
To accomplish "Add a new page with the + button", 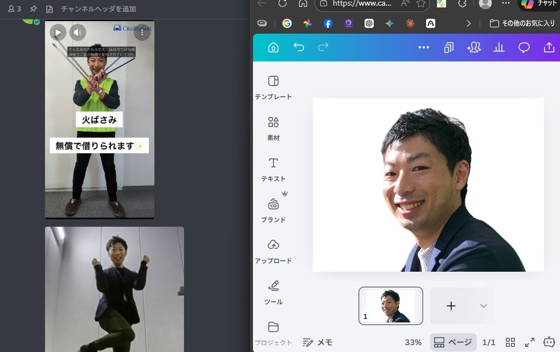I will pos(451,306).
